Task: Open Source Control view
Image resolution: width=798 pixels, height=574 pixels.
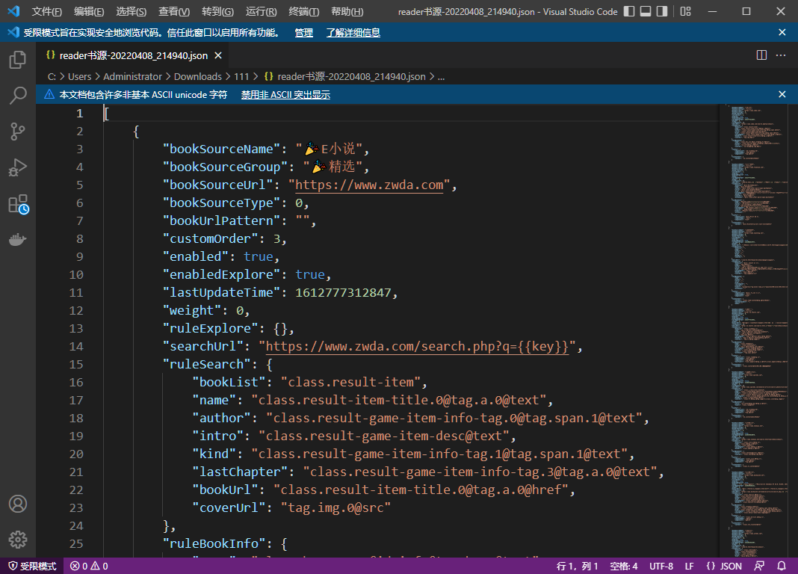Action: pos(18,132)
